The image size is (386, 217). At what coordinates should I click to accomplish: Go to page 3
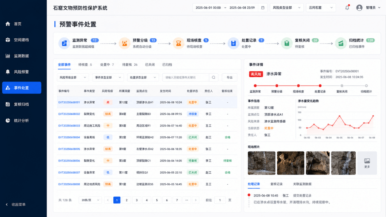pyautogui.click(x=137, y=200)
